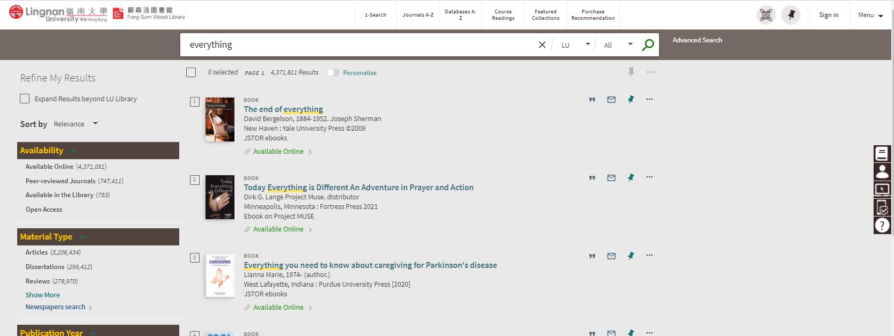Image resolution: width=894 pixels, height=336 pixels.
Task: Collapse the Availability facet
Action: (98, 151)
